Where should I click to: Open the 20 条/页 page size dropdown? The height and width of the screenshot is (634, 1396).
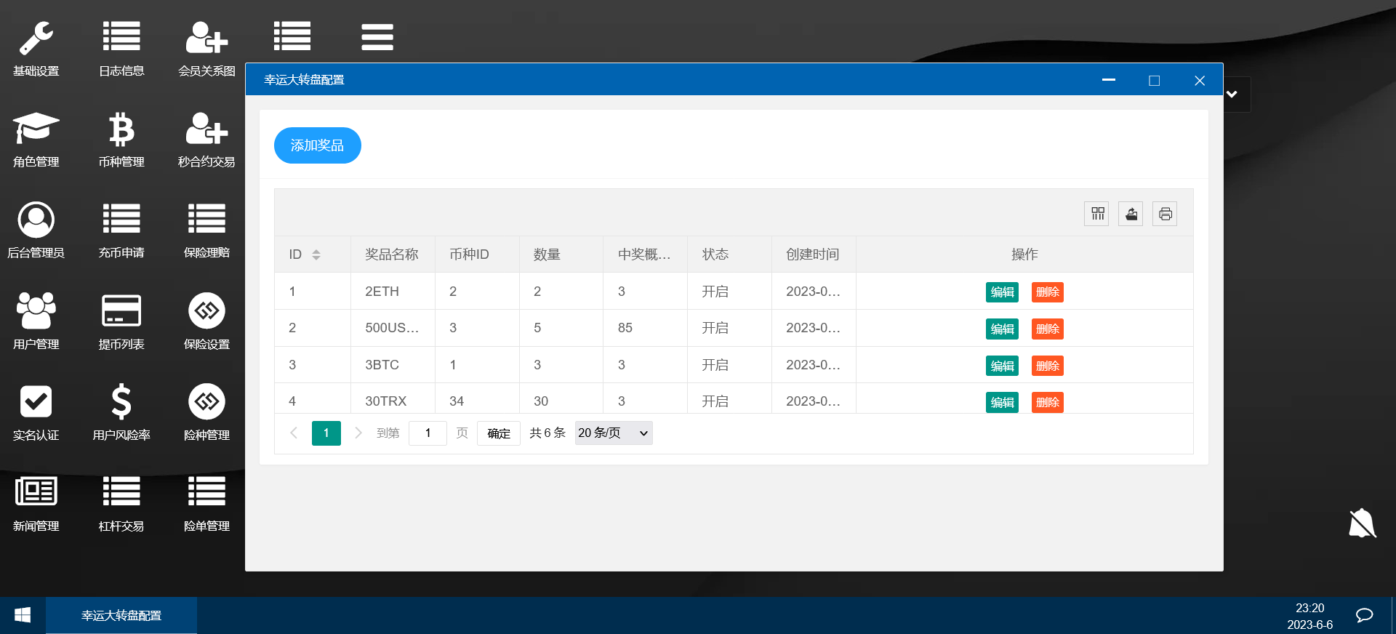[x=614, y=433]
